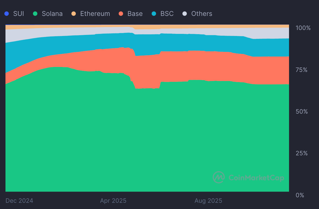This screenshot has height=209, width=319.
Task: Click the BSC cyan legend dot
Action: tap(154, 14)
